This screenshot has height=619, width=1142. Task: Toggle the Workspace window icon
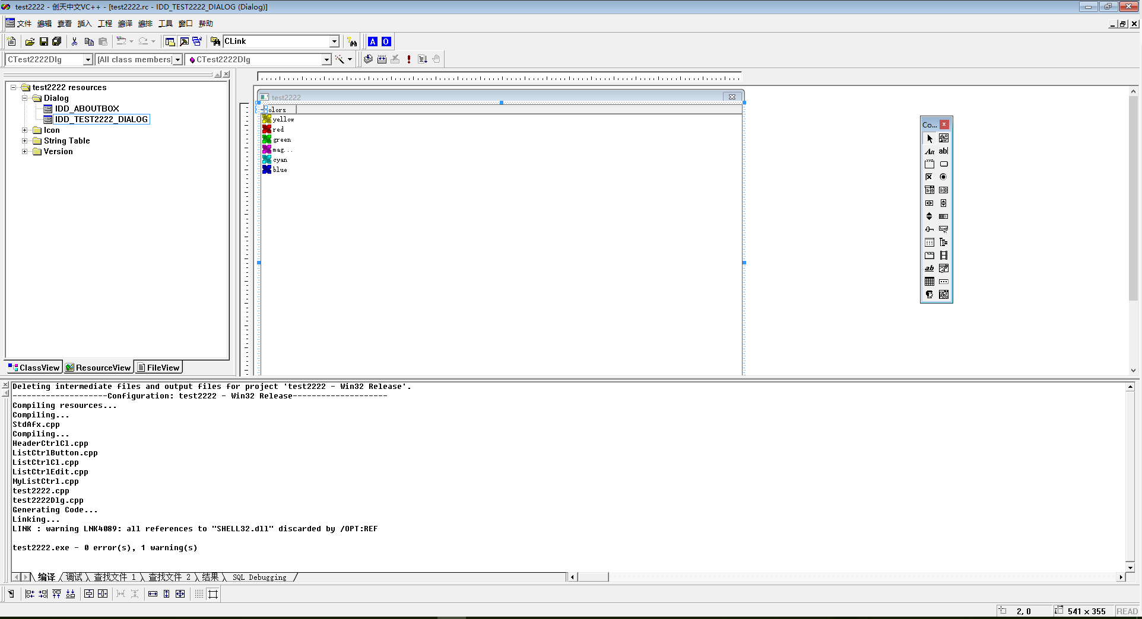point(170,42)
